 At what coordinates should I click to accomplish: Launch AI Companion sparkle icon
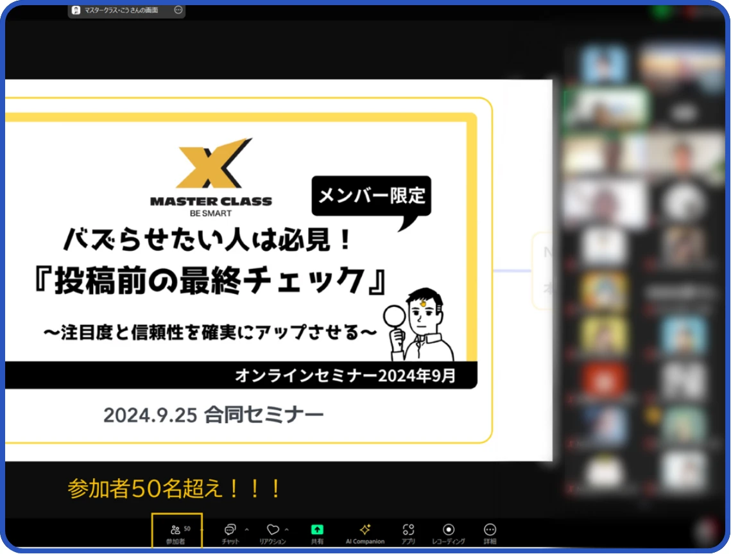(365, 534)
